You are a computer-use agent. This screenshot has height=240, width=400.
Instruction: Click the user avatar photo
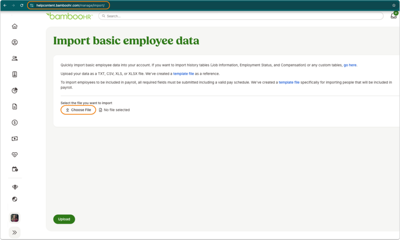coord(15,218)
